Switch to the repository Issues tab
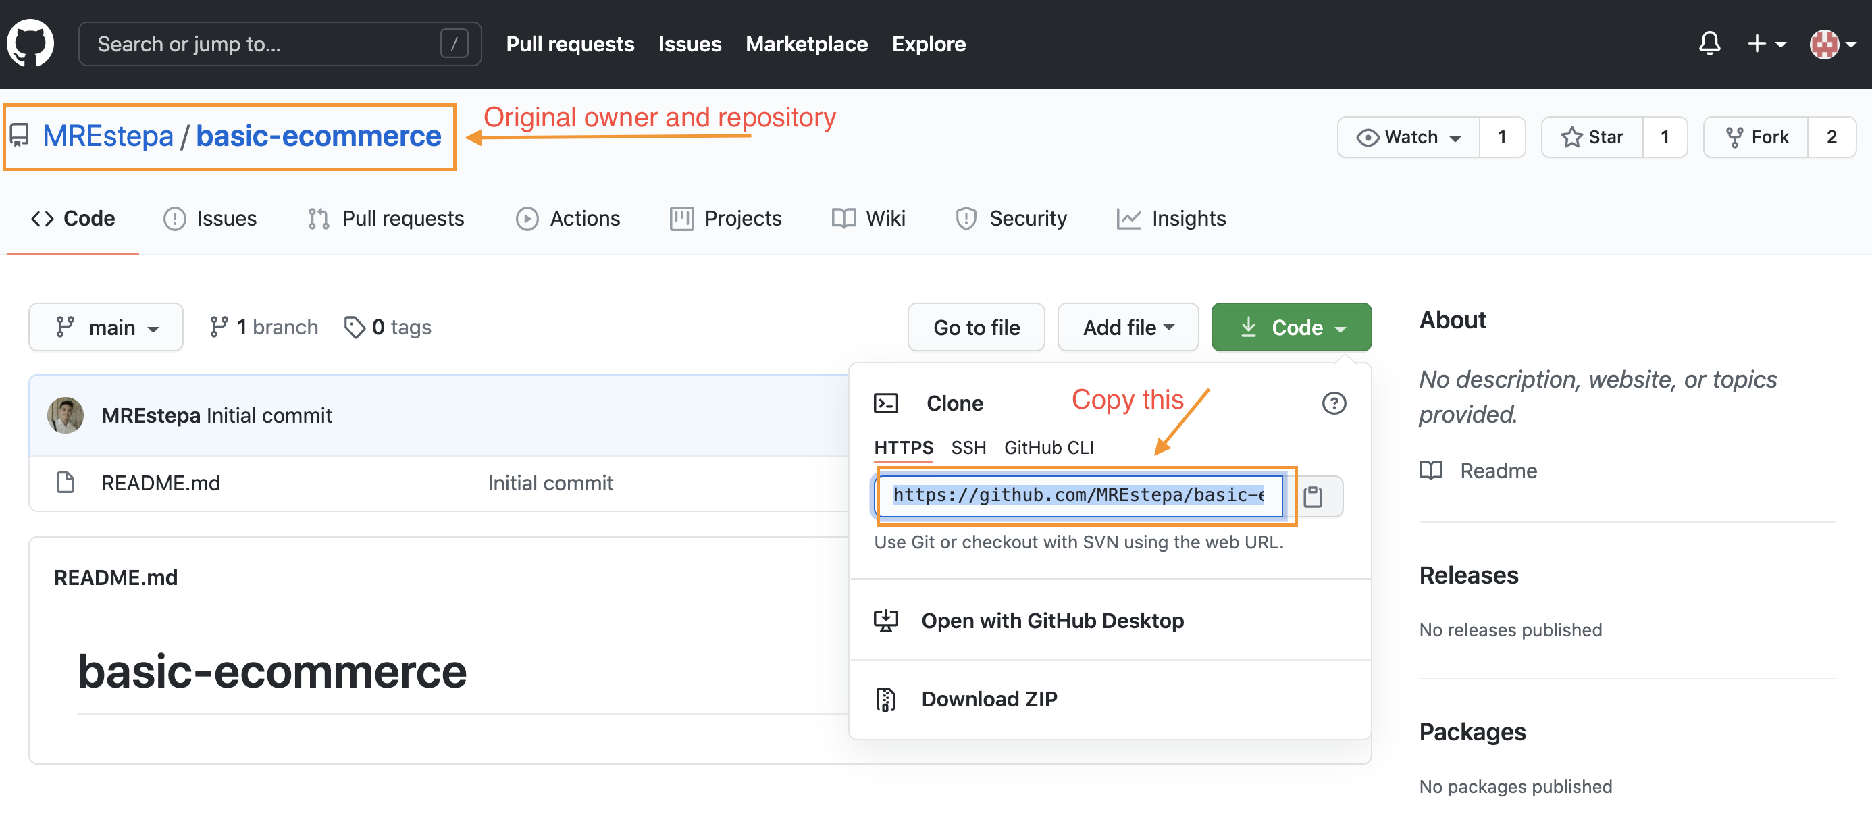This screenshot has height=824, width=1872. coord(210,218)
